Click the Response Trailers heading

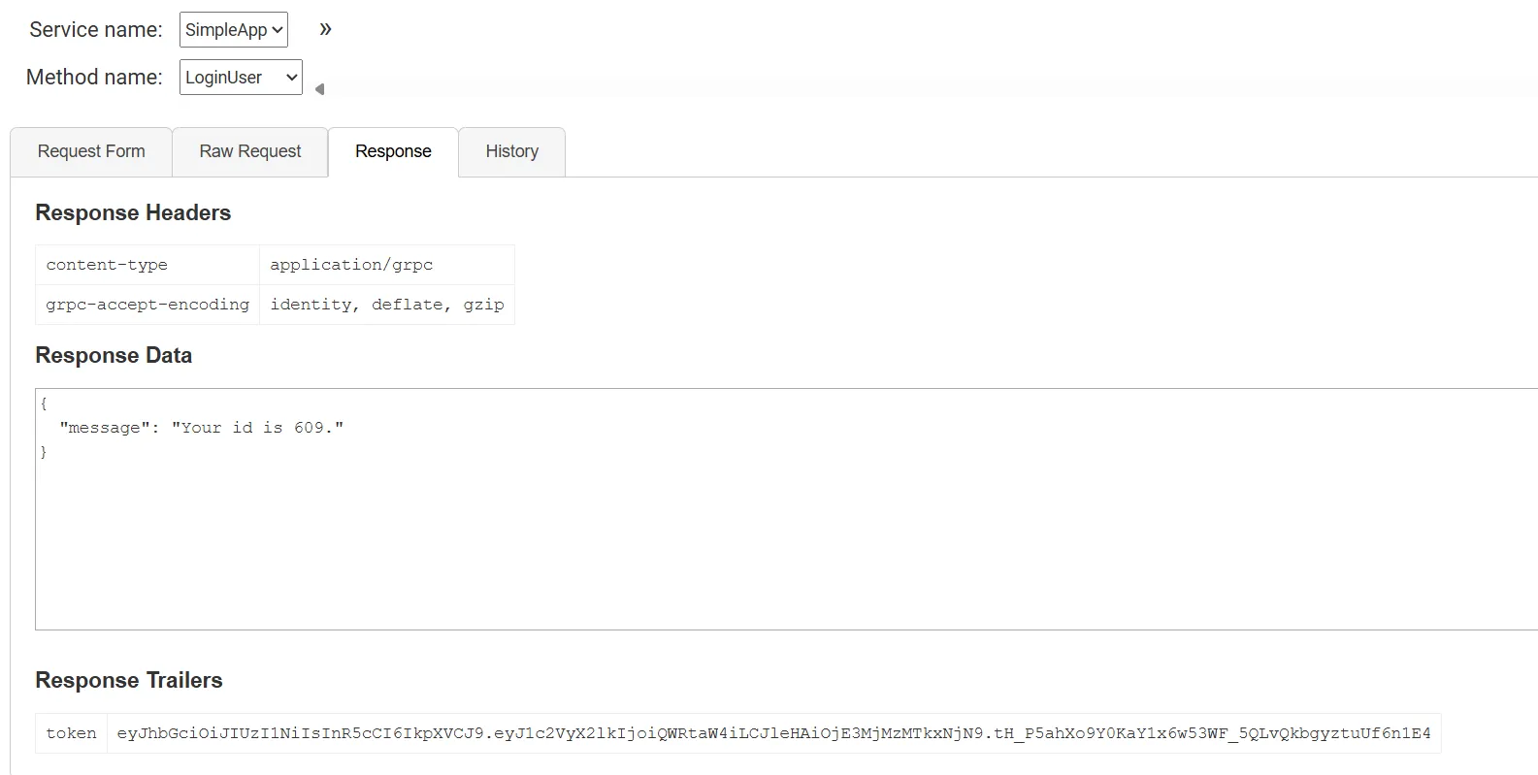(129, 681)
